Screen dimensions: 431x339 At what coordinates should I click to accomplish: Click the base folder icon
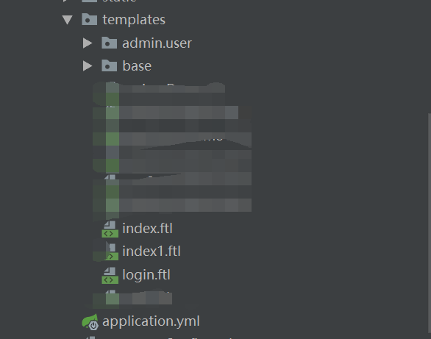[110, 65]
